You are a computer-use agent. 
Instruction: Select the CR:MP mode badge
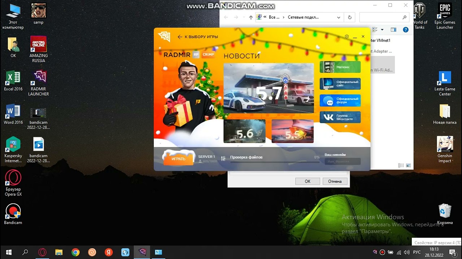[x=208, y=55]
